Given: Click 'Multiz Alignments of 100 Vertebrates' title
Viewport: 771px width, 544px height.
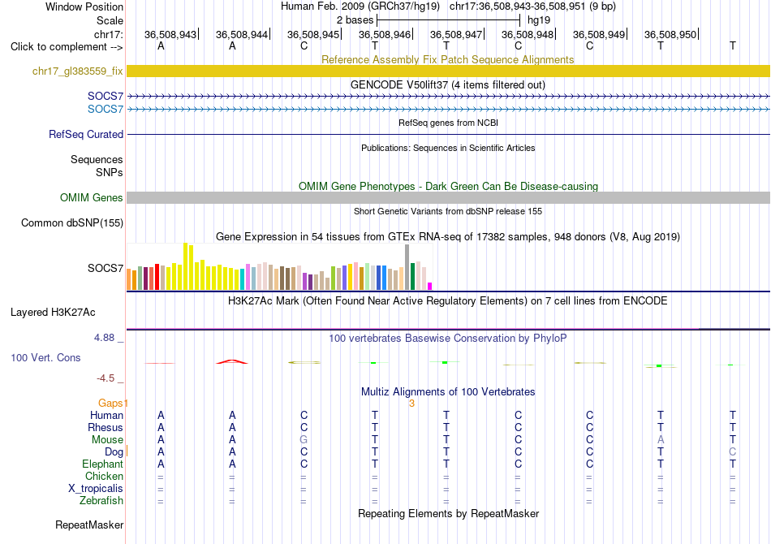Looking at the screenshot, I should click(448, 391).
